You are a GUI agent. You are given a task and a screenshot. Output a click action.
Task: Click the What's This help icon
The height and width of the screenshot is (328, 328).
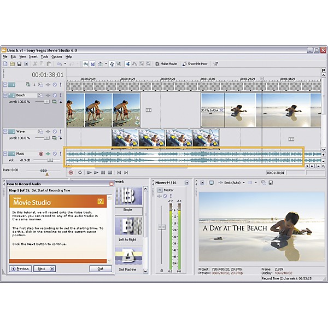tap(216, 64)
